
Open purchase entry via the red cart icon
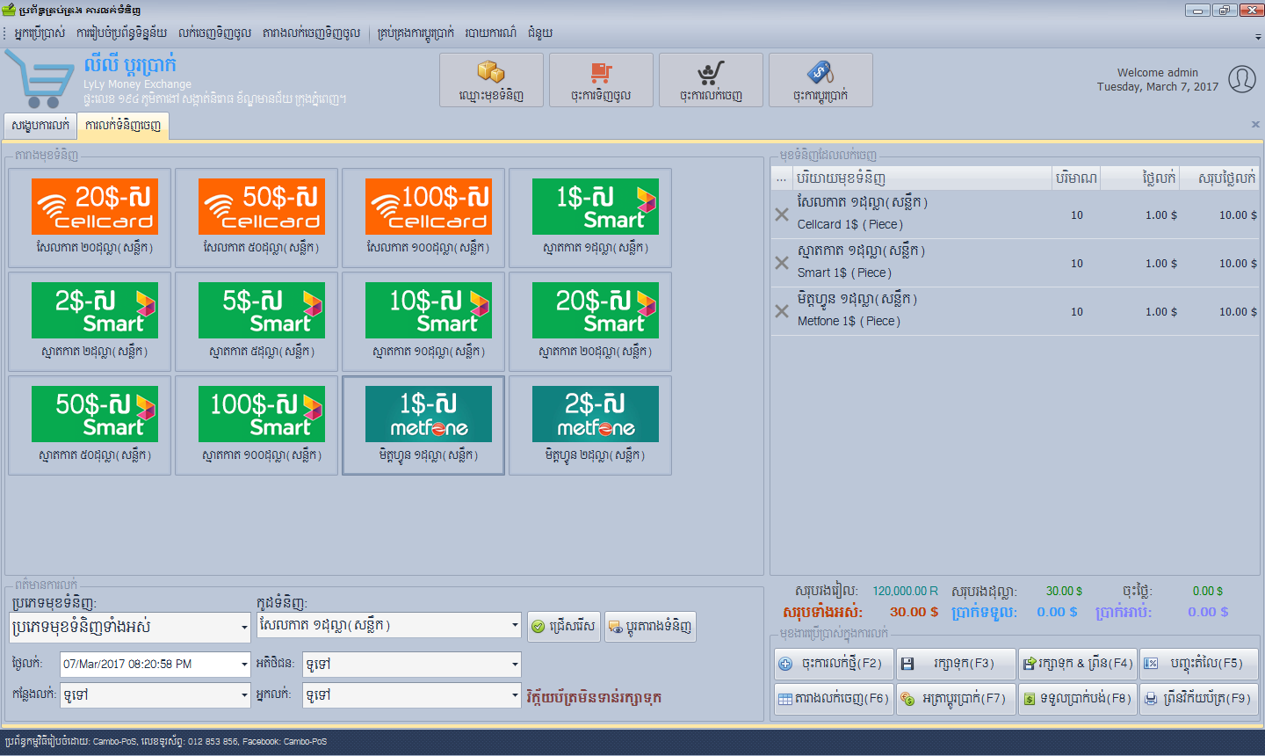601,80
